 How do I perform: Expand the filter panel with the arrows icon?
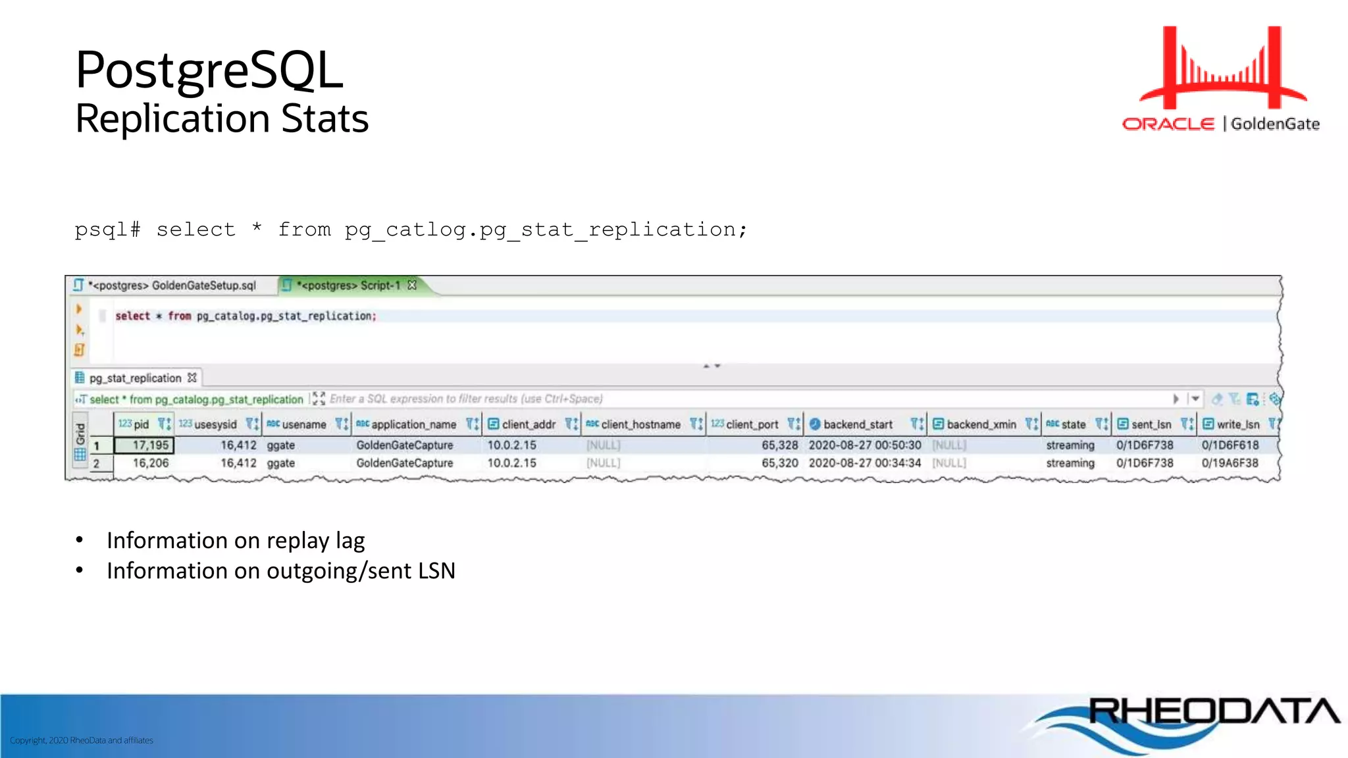pos(319,399)
